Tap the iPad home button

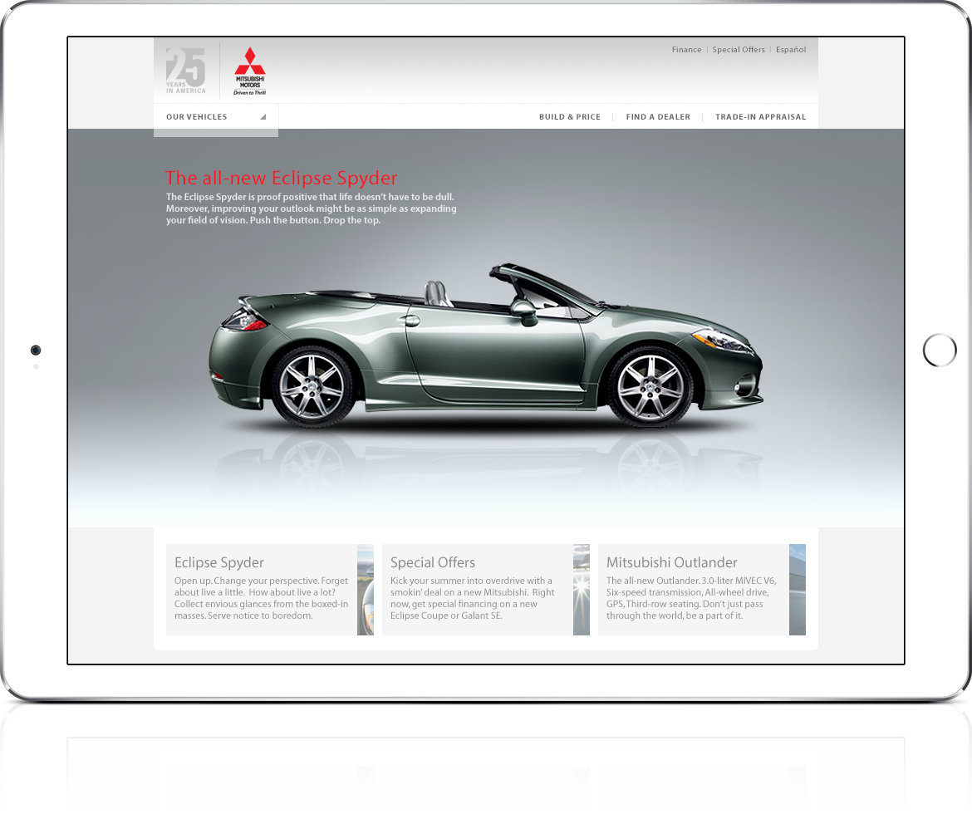tap(940, 351)
